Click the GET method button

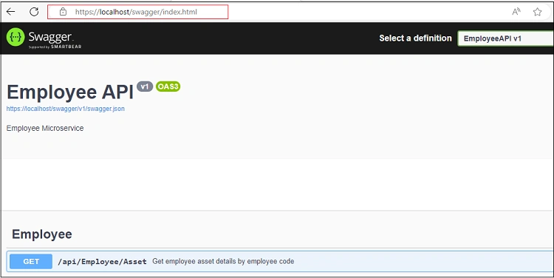31,262
